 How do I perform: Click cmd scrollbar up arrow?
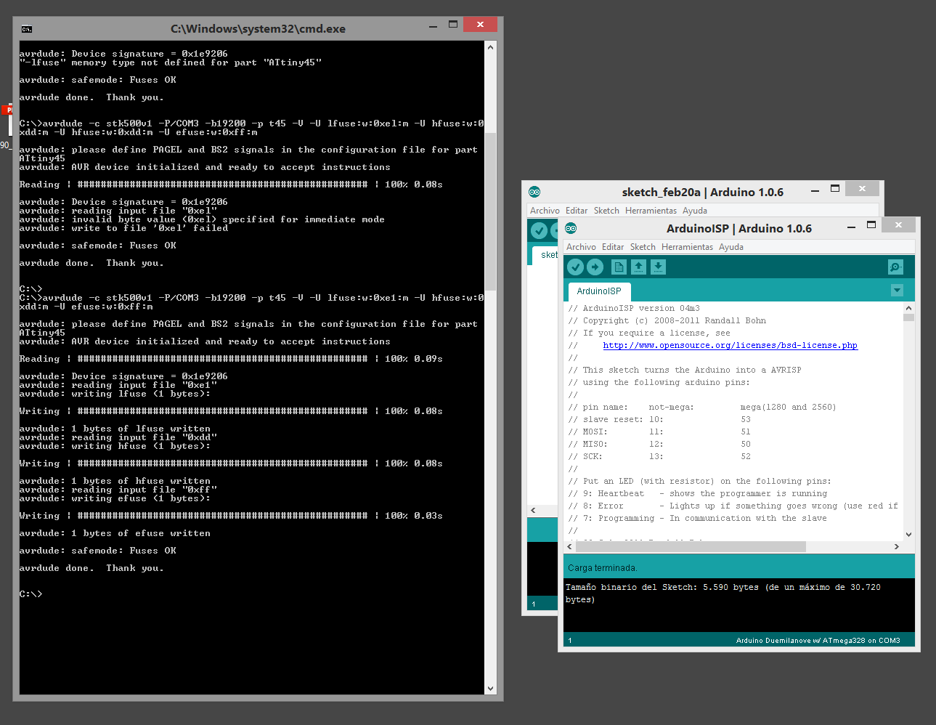coord(491,47)
